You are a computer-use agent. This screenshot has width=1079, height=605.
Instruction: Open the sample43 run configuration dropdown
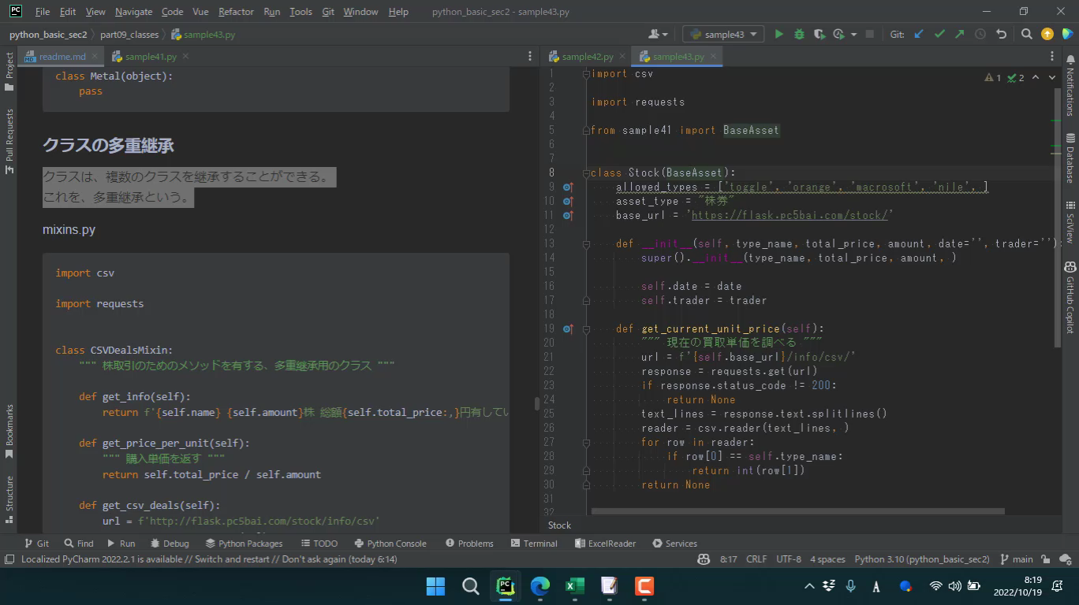point(723,34)
